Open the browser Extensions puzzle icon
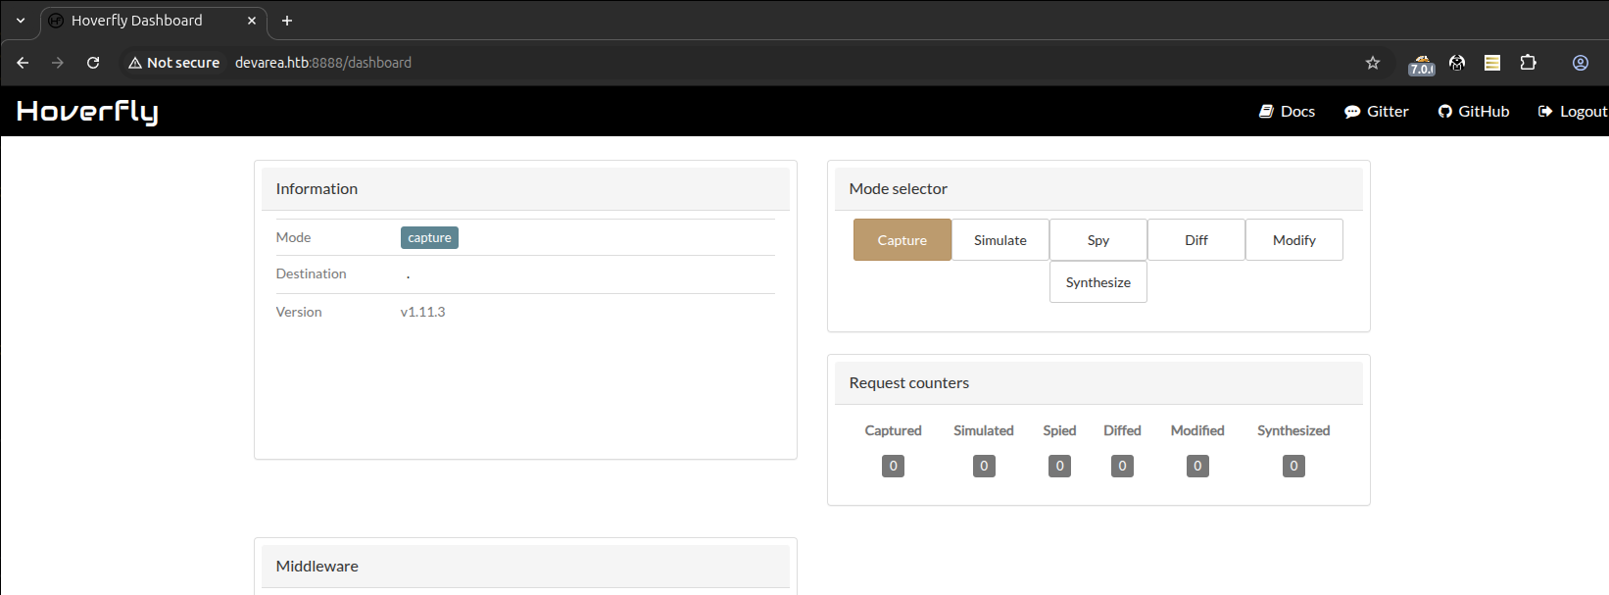Viewport: 1609px width, 595px height. pyautogui.click(x=1528, y=63)
